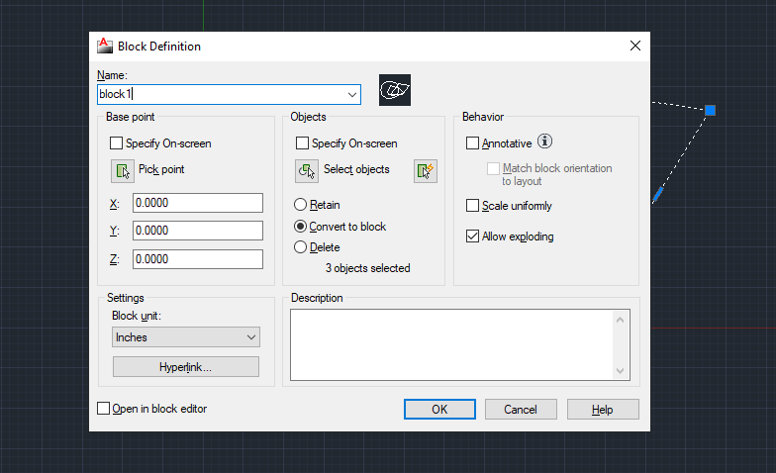The height and width of the screenshot is (473, 776).
Task: Click the Cancel button
Action: pos(521,410)
